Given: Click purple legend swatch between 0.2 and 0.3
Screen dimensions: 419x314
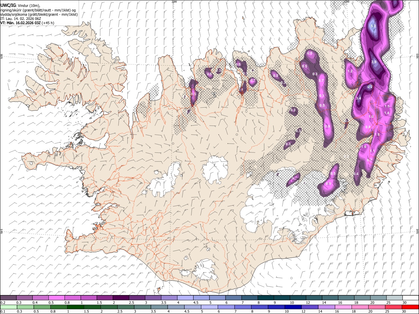Looking at the screenshot, I should [8, 298].
